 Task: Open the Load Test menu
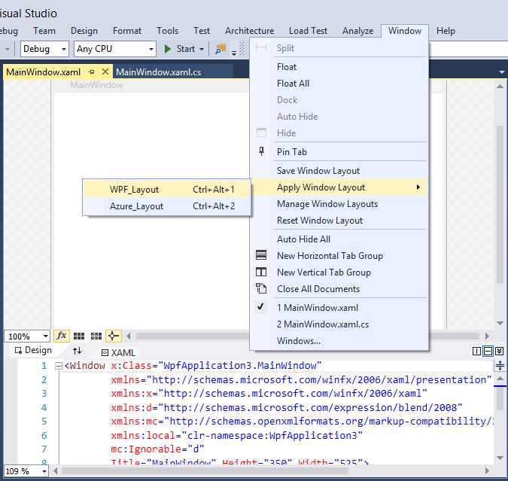(x=308, y=31)
